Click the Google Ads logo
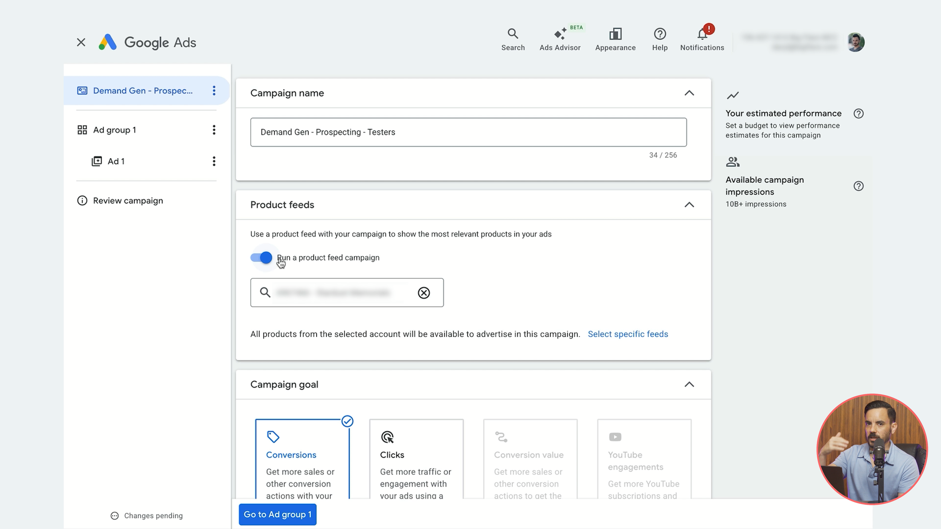The image size is (941, 529). coord(147,42)
